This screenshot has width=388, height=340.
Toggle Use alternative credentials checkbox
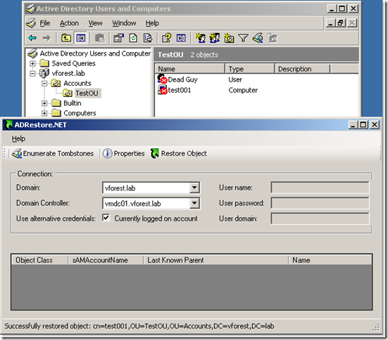pos(106,218)
